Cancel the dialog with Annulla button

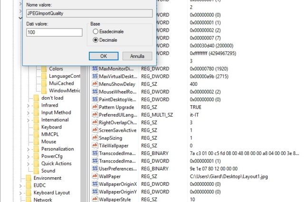point(137,56)
